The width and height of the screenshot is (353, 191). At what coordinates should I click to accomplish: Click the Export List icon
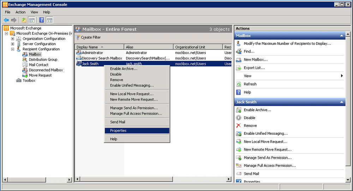point(239,68)
